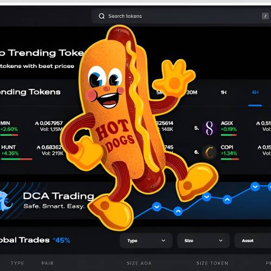
Task: Open the AGIX token logo
Action: tap(209, 128)
